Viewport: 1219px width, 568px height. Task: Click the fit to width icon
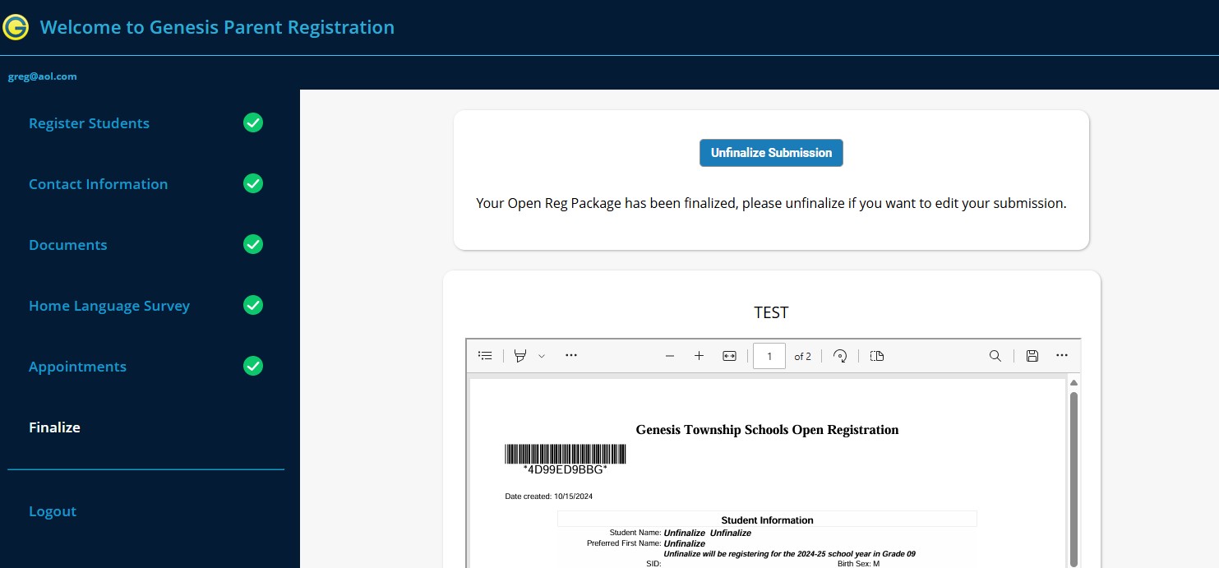coord(729,356)
